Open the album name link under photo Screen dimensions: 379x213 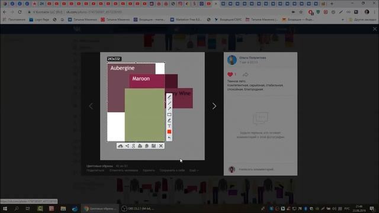(x=99, y=166)
